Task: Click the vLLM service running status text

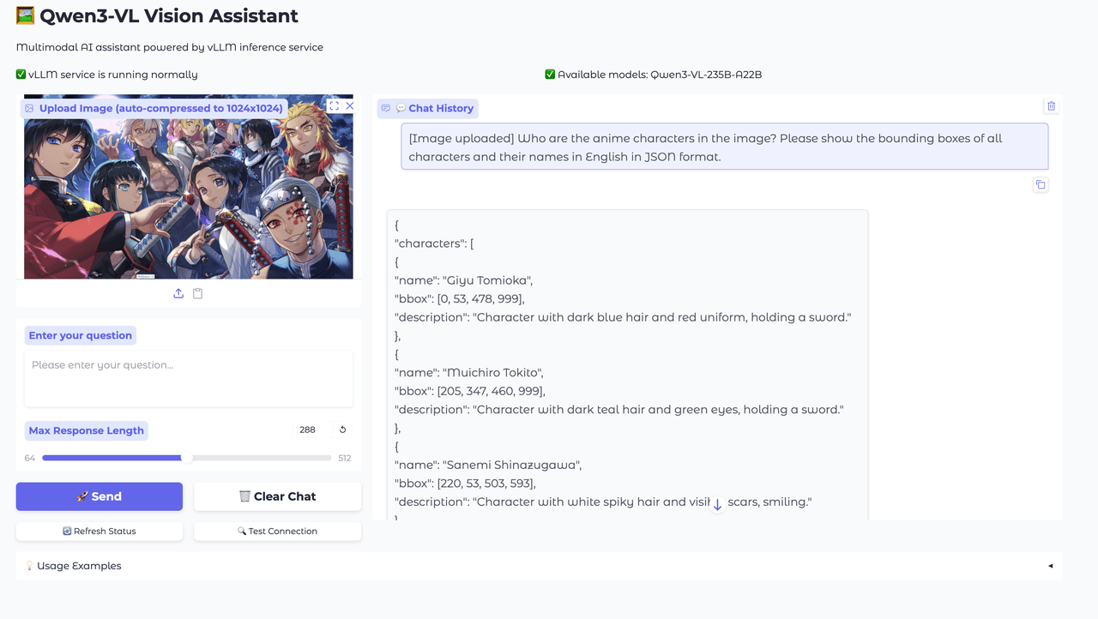Action: point(107,75)
